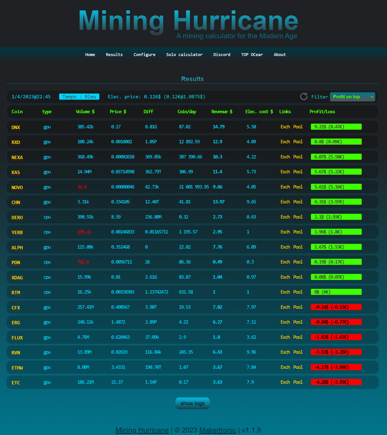Image resolution: width=387 pixels, height=435 pixels.
Task: Open the Pool link for NOVO
Action: [298, 187]
